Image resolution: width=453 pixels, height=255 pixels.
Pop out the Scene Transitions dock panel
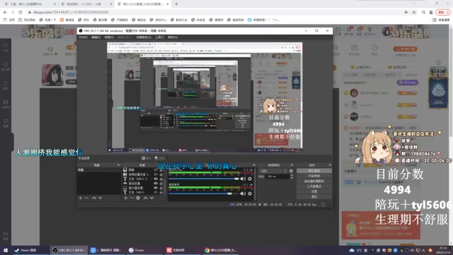click(292, 165)
